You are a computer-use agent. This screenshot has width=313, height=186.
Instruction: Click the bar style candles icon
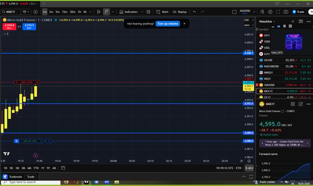point(99,12)
